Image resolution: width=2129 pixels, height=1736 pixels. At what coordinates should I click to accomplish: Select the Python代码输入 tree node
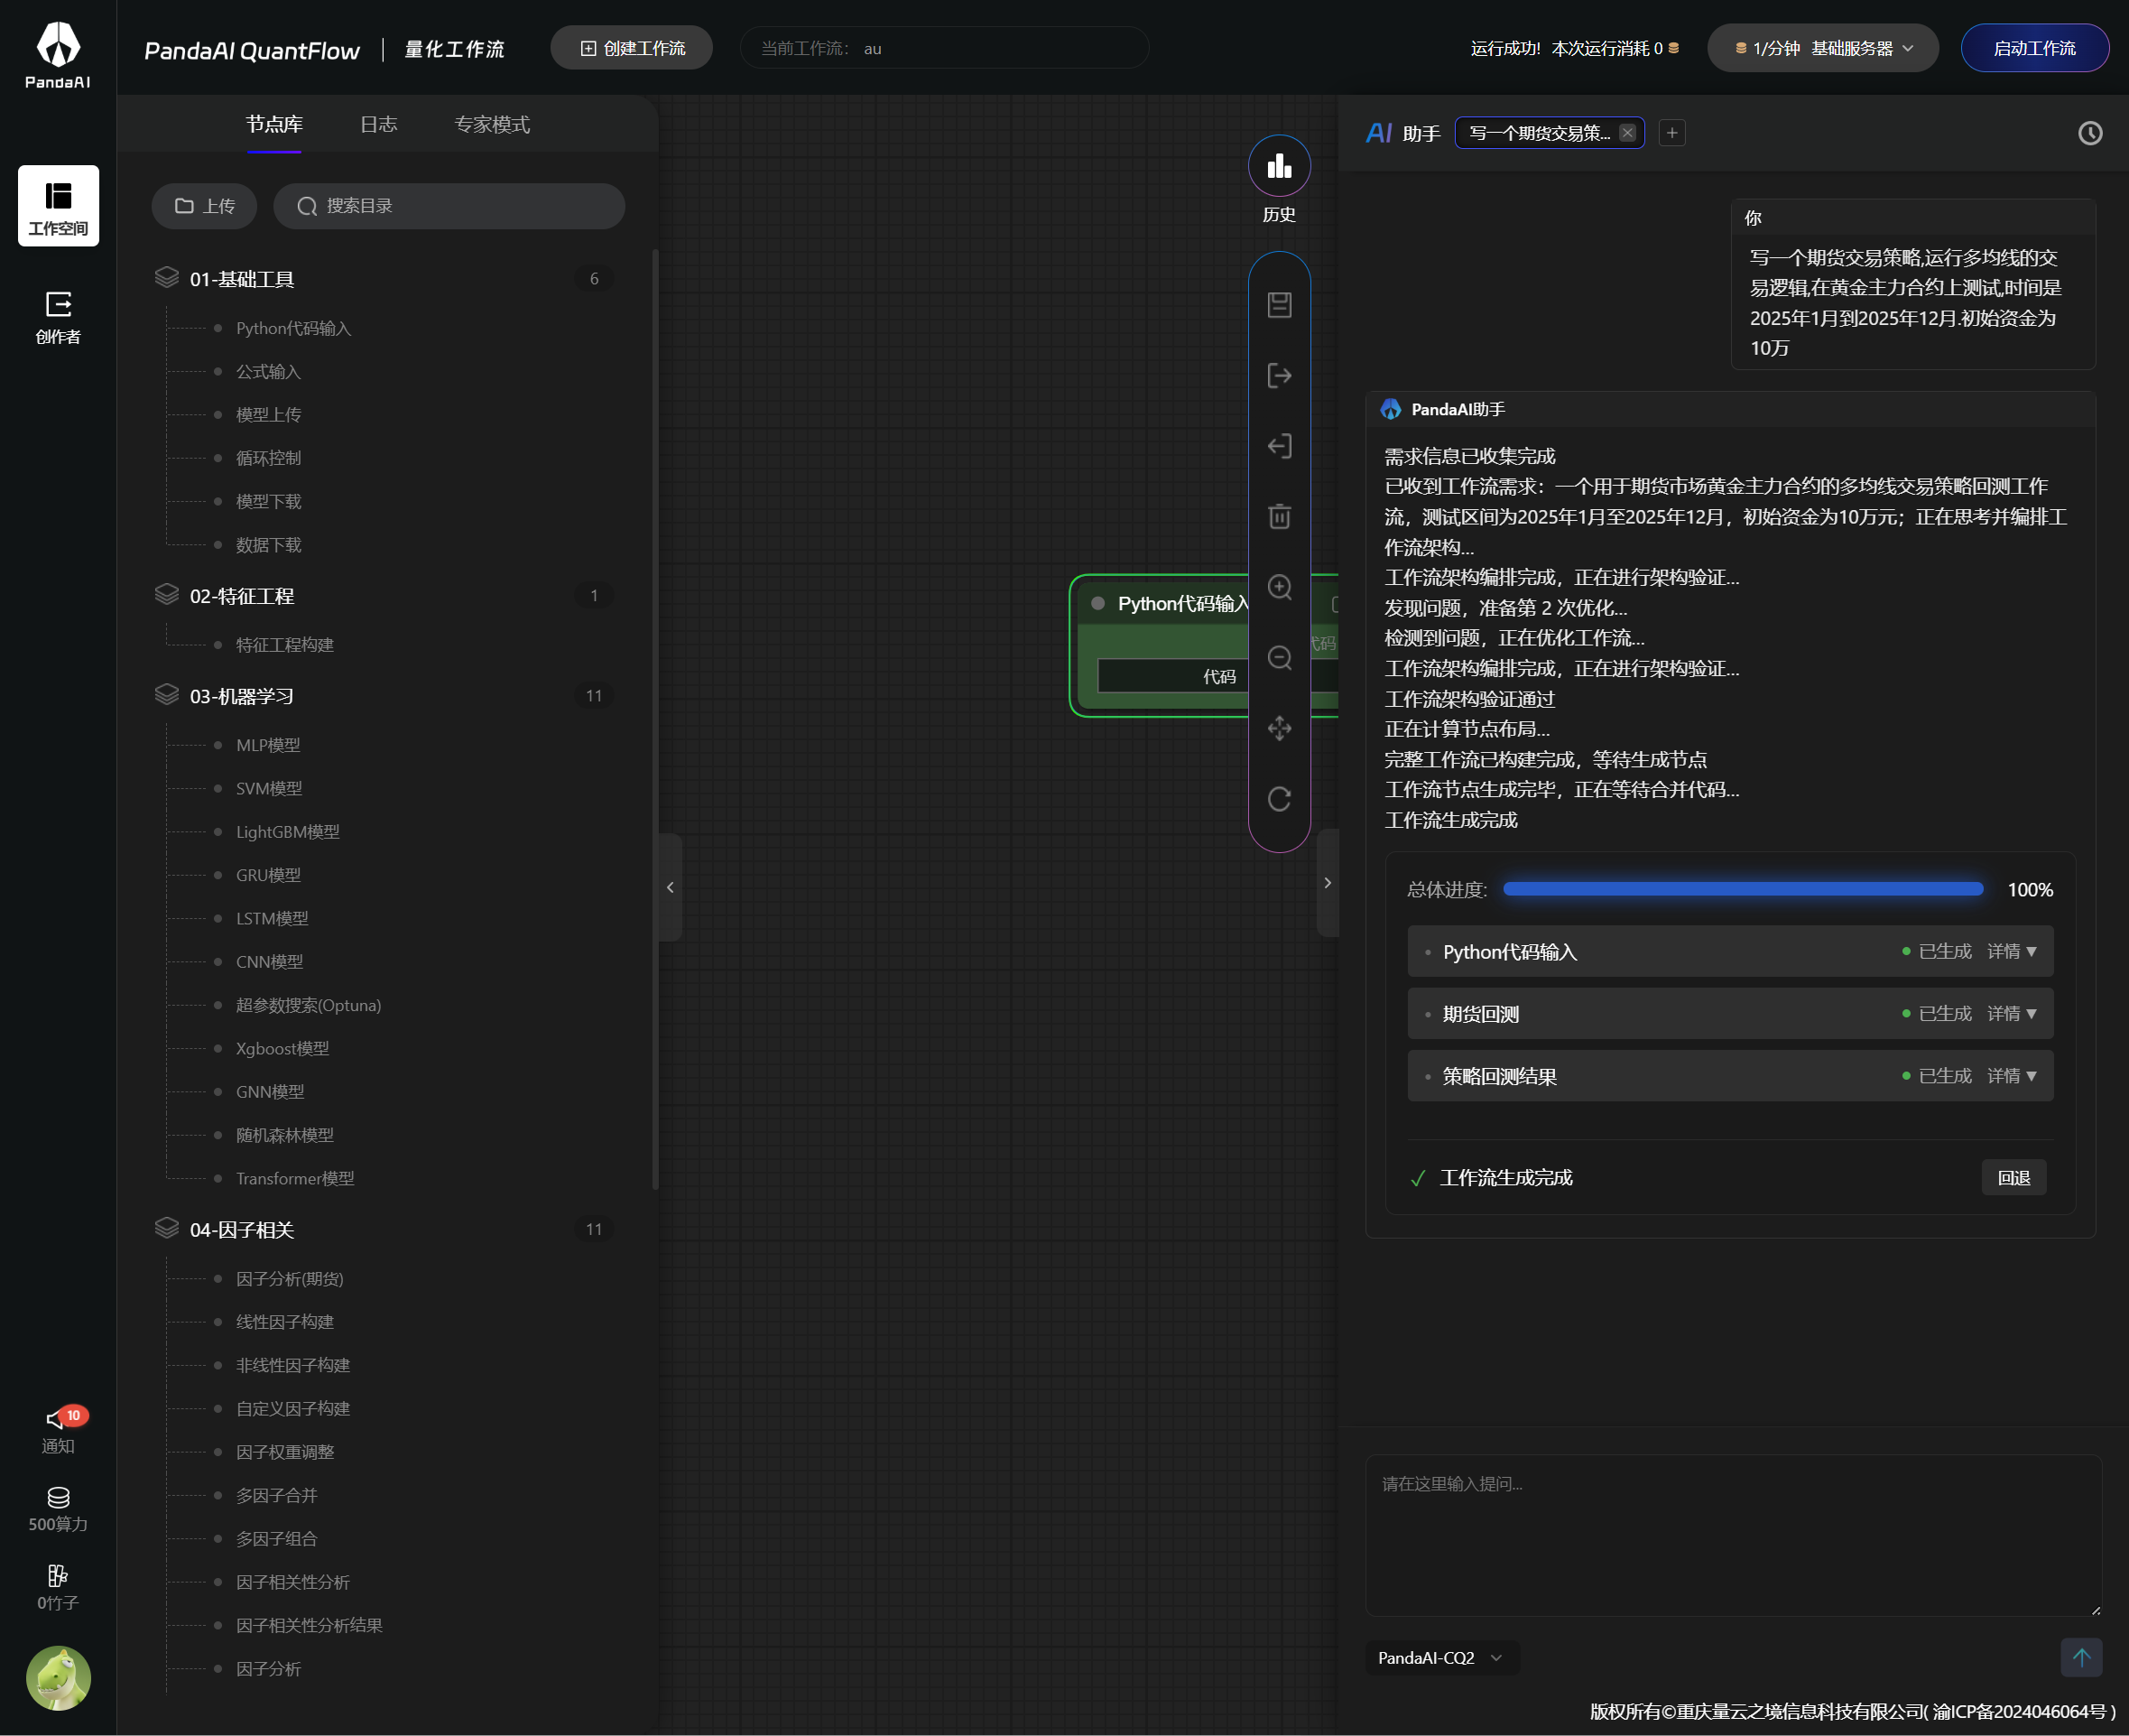click(x=293, y=328)
